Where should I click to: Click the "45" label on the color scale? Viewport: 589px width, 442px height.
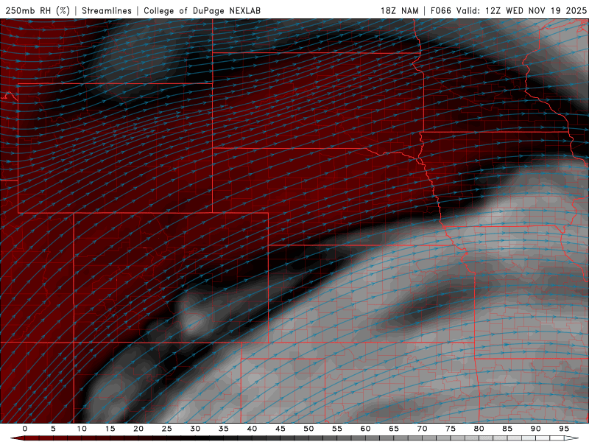tap(281, 429)
